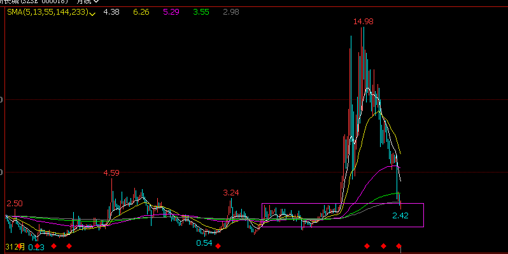Select the white SMA5 value 4.38

coord(111,12)
